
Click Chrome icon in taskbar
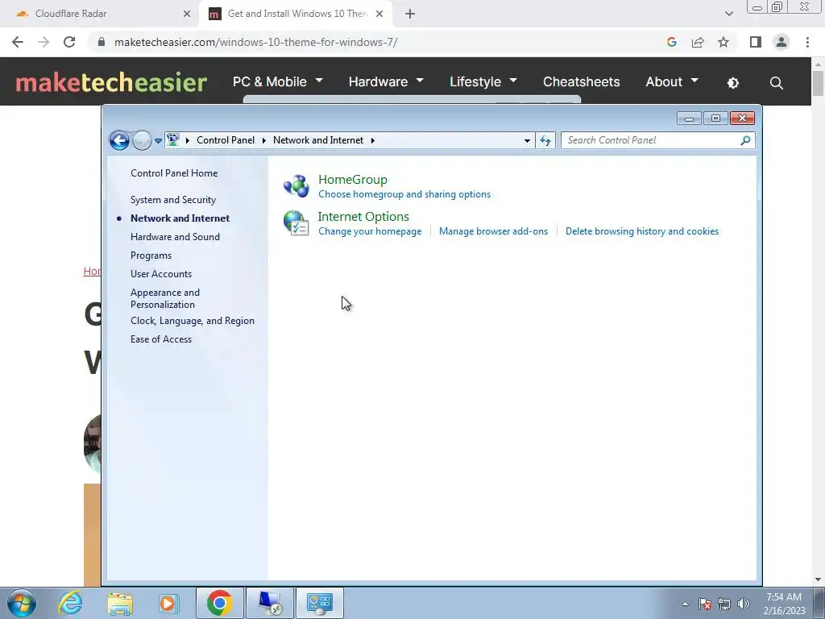(220, 603)
